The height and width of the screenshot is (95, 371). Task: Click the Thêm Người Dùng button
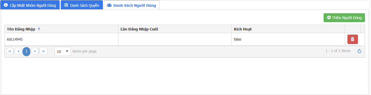pos(344,18)
